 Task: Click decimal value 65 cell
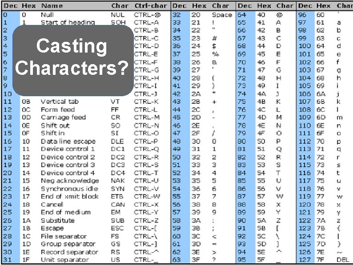[241, 22]
